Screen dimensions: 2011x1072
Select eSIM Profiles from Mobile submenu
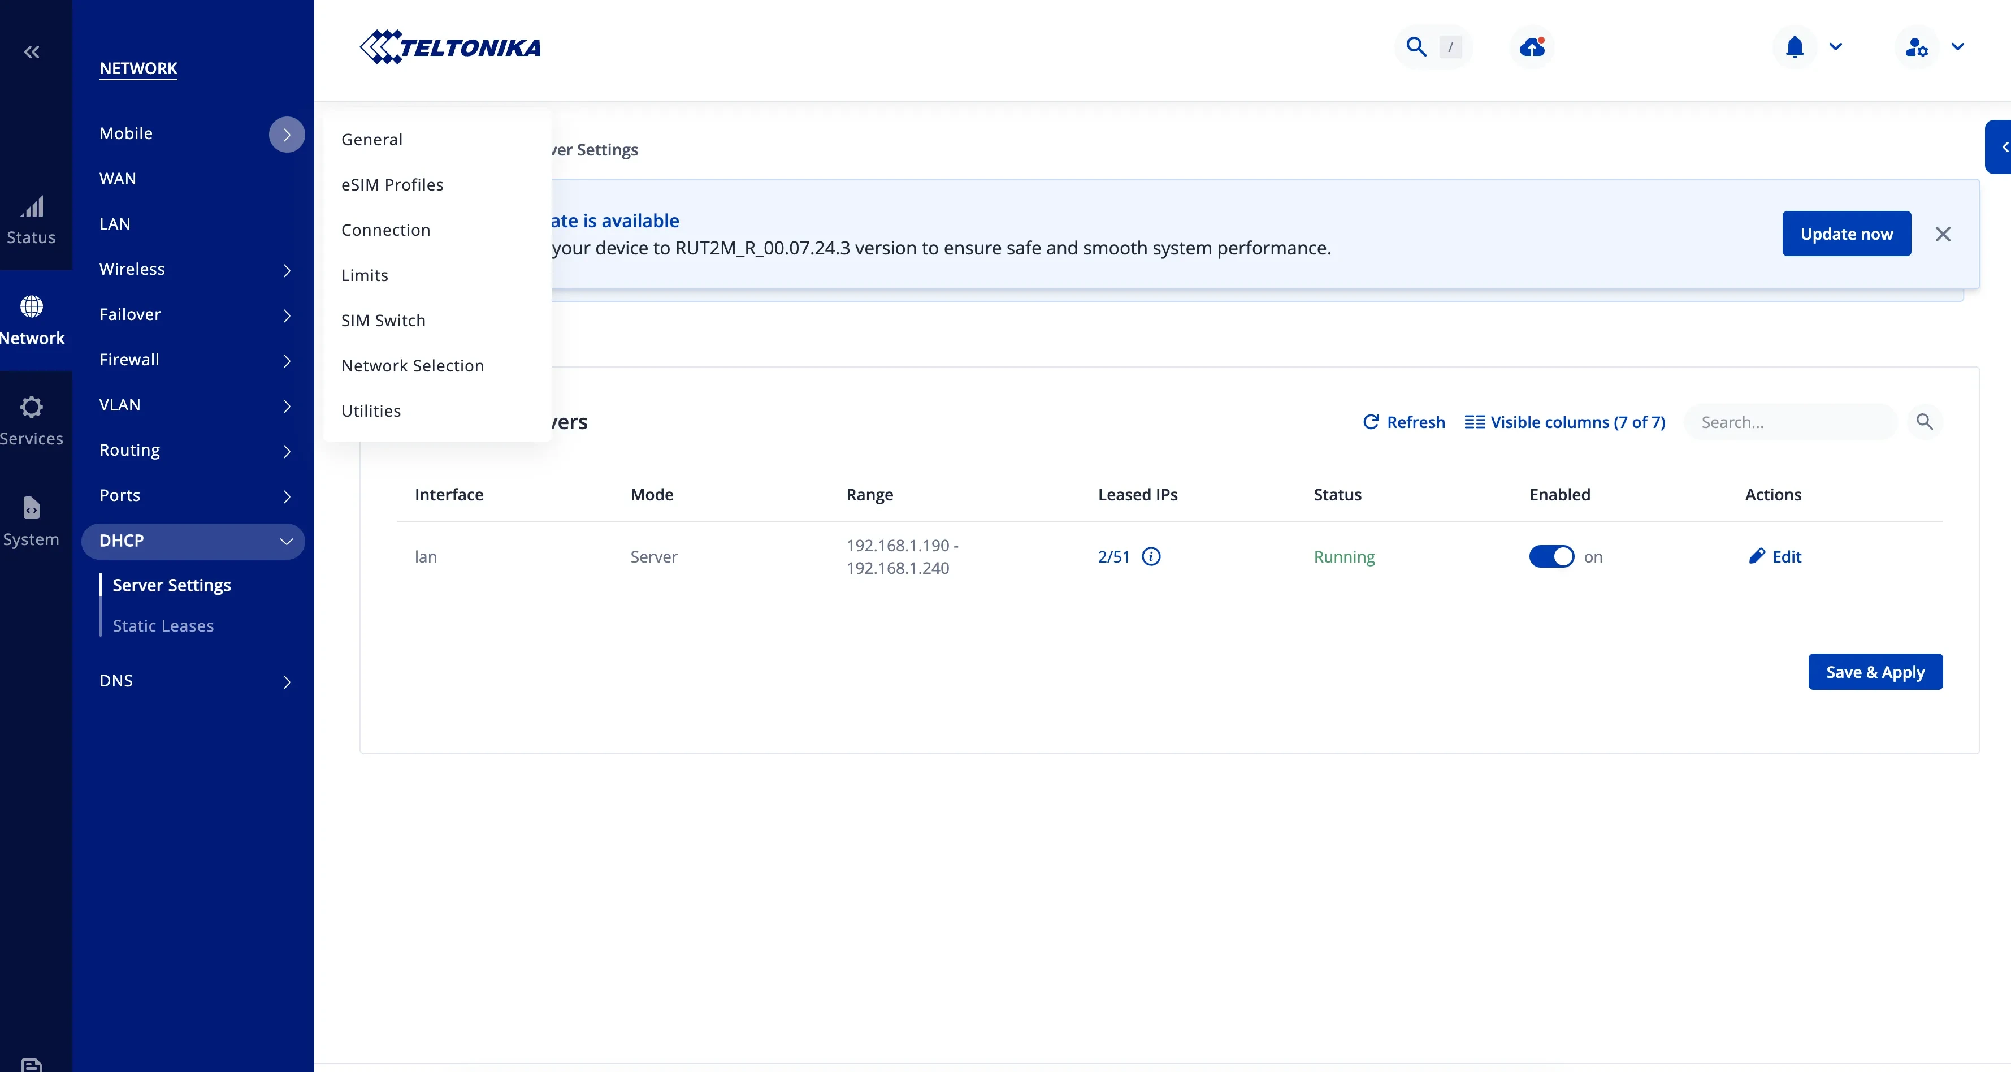click(392, 185)
